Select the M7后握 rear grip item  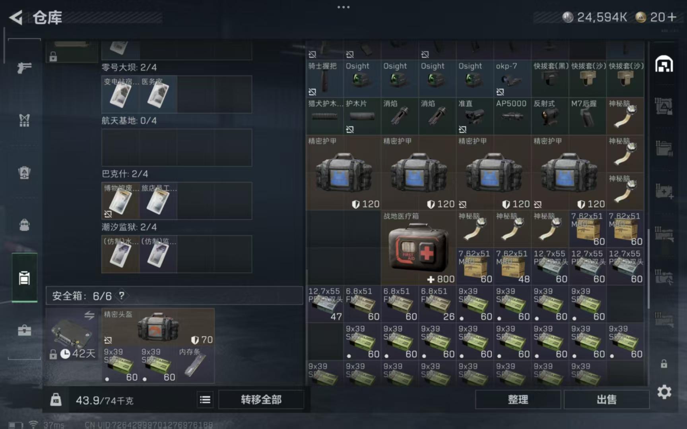tap(587, 116)
